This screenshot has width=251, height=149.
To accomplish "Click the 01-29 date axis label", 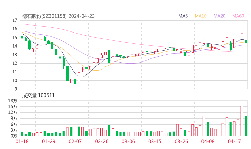I will pyautogui.click(x=49, y=141).
